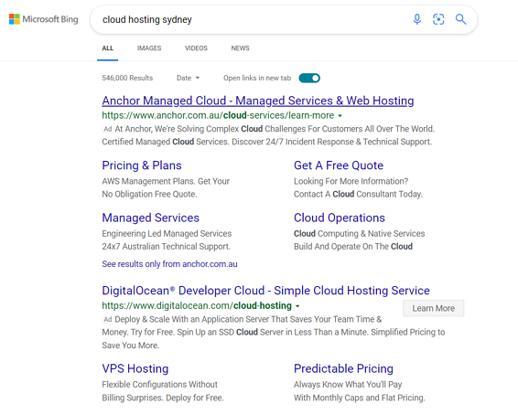Open the Predictable Pricing sitelink
518x415 pixels.
pyautogui.click(x=343, y=368)
